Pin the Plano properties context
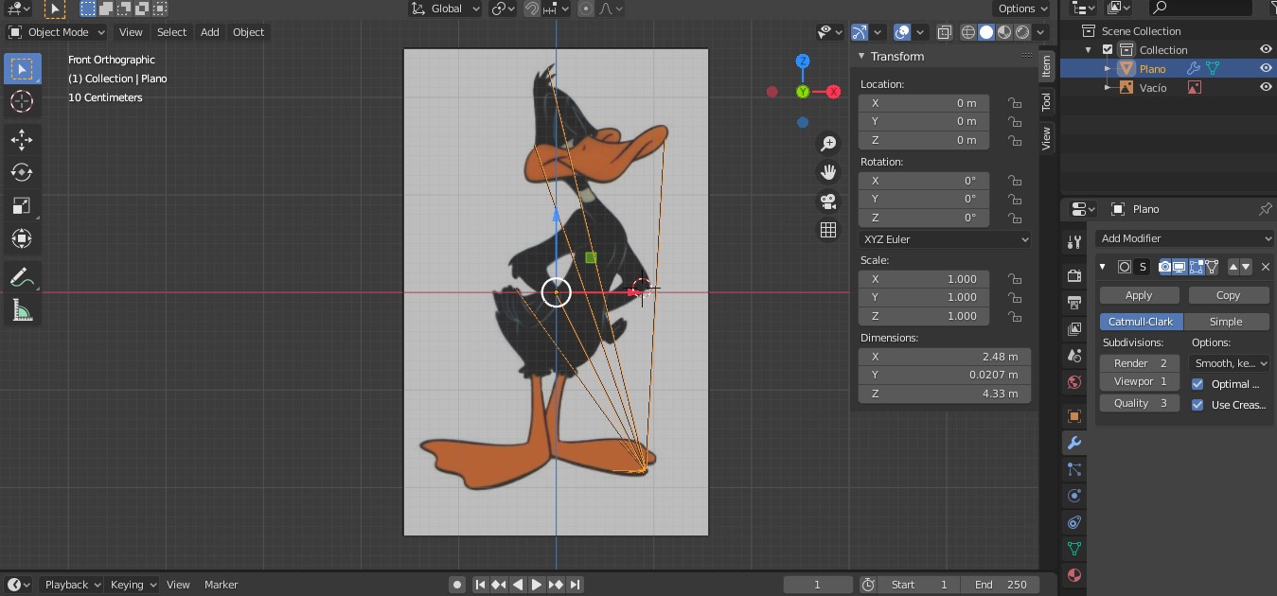Image resolution: width=1277 pixels, height=596 pixels. (1265, 209)
